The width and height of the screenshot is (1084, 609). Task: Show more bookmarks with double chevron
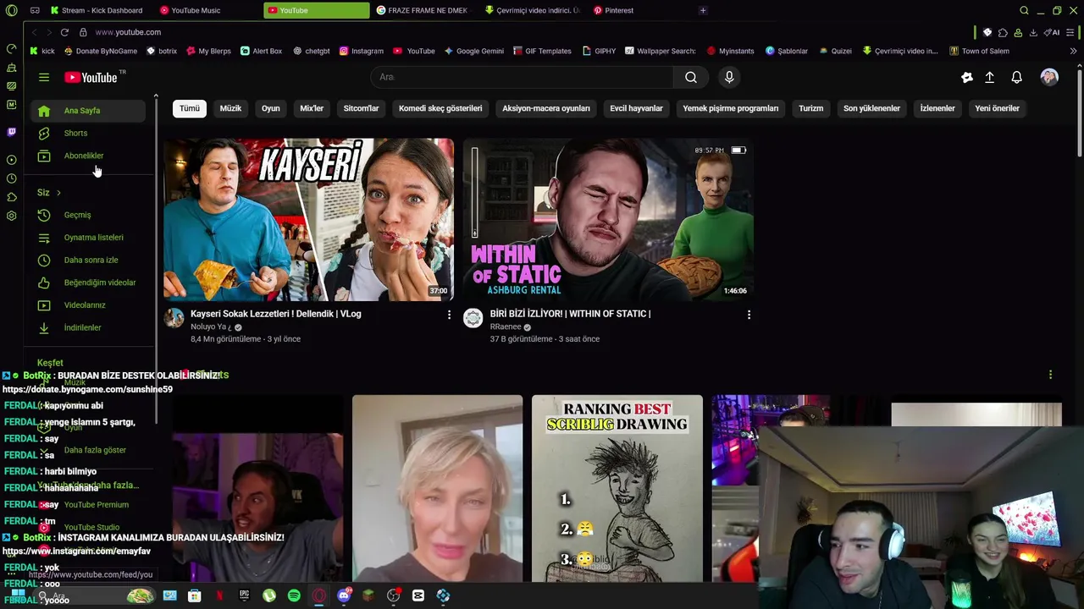(1073, 51)
